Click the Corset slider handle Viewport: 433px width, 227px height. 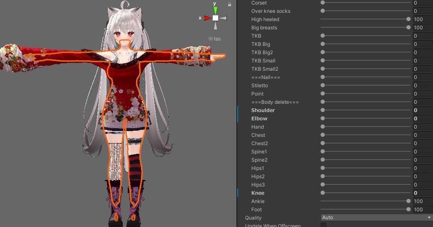pos(323,3)
